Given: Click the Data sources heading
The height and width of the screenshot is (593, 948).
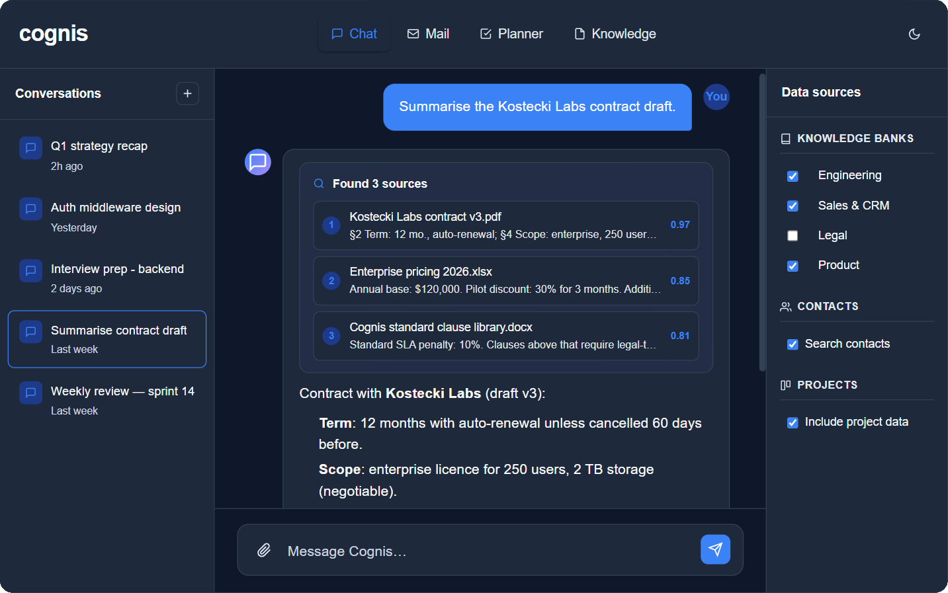Looking at the screenshot, I should click(821, 93).
